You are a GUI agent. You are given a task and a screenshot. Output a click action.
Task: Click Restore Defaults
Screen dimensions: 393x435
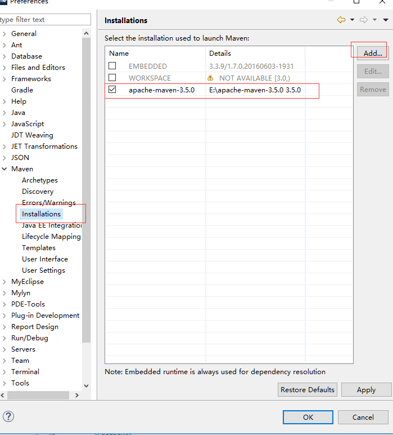pyautogui.click(x=307, y=390)
